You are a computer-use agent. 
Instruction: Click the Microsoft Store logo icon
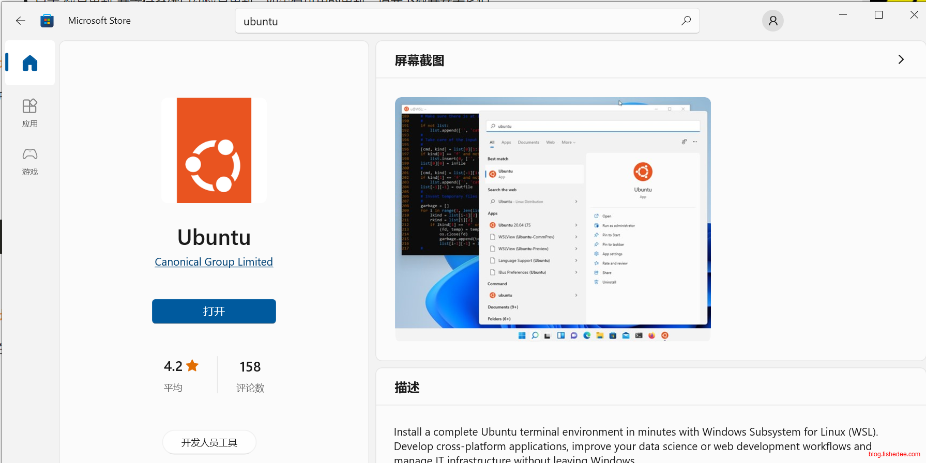pos(47,21)
